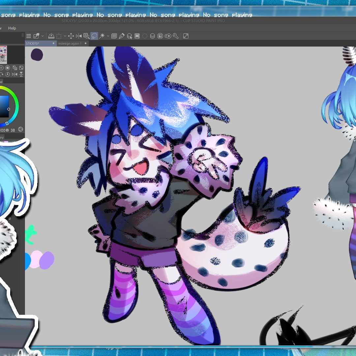Image resolution: width=356 pixels, height=356 pixels.
Task: Click the diagonal arrow expand icon
Action: [x=186, y=36]
